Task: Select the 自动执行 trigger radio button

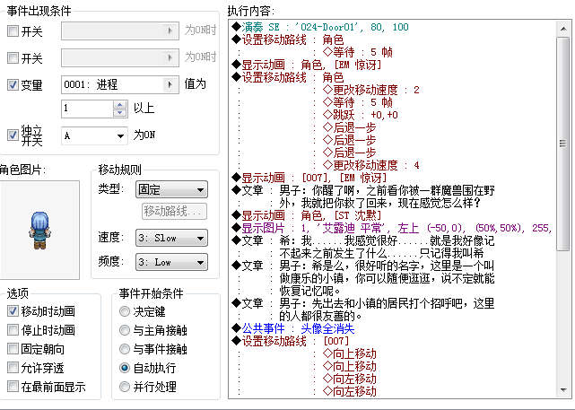Action: (125, 368)
